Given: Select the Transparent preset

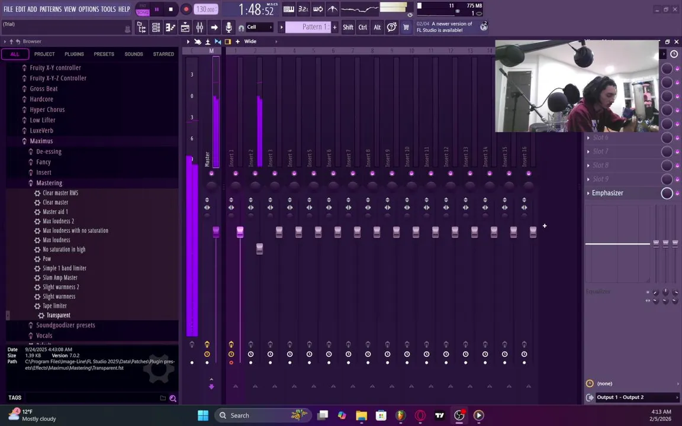Looking at the screenshot, I should point(58,315).
